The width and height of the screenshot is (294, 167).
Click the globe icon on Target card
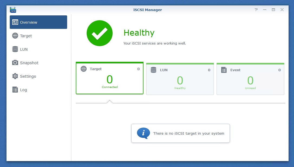[x=84, y=69]
